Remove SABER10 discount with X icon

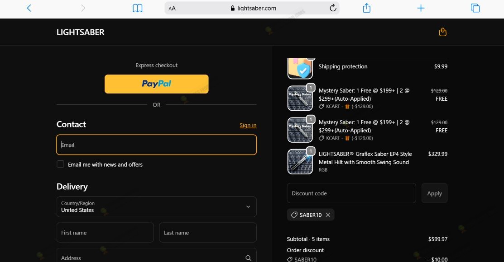328,215
